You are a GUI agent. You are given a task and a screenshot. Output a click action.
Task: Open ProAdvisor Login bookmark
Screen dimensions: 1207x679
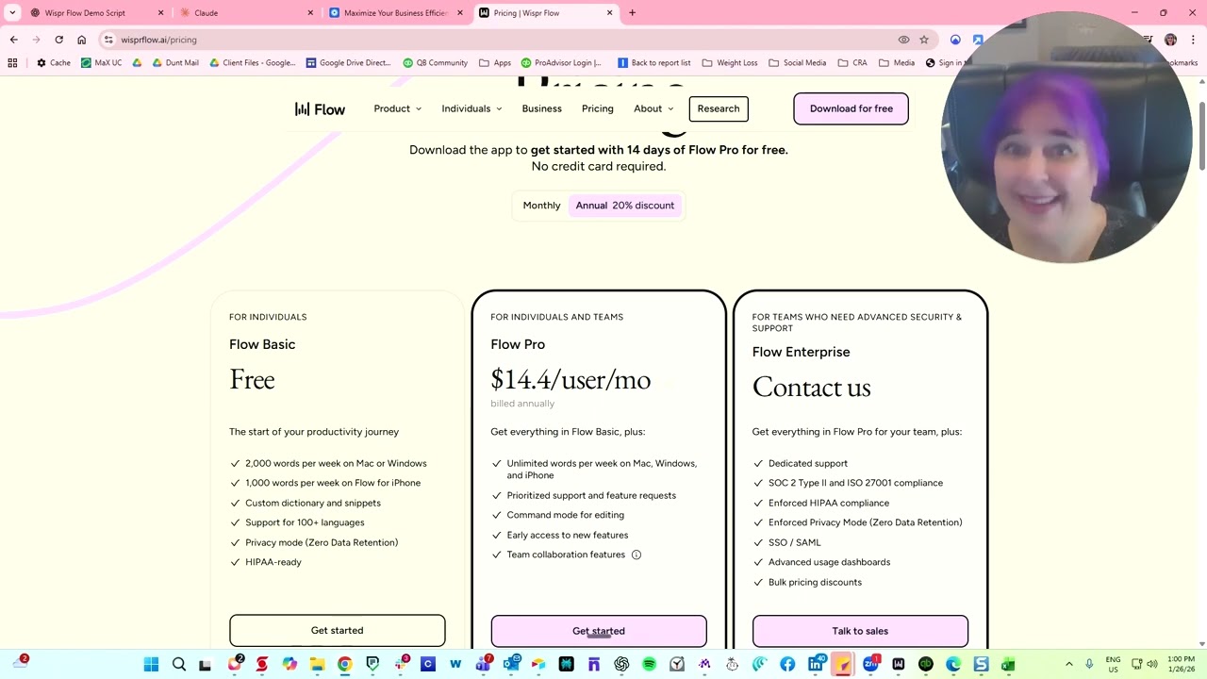561,63
